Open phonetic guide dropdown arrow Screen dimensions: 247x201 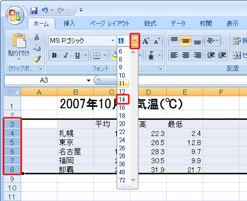click(159, 55)
